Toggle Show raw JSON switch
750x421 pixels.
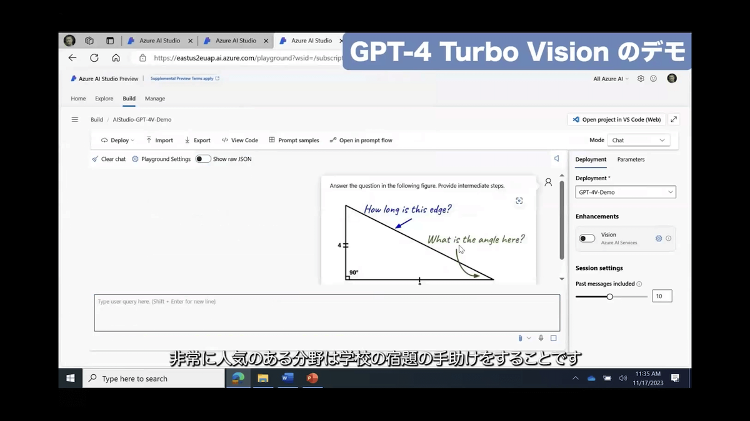203,159
